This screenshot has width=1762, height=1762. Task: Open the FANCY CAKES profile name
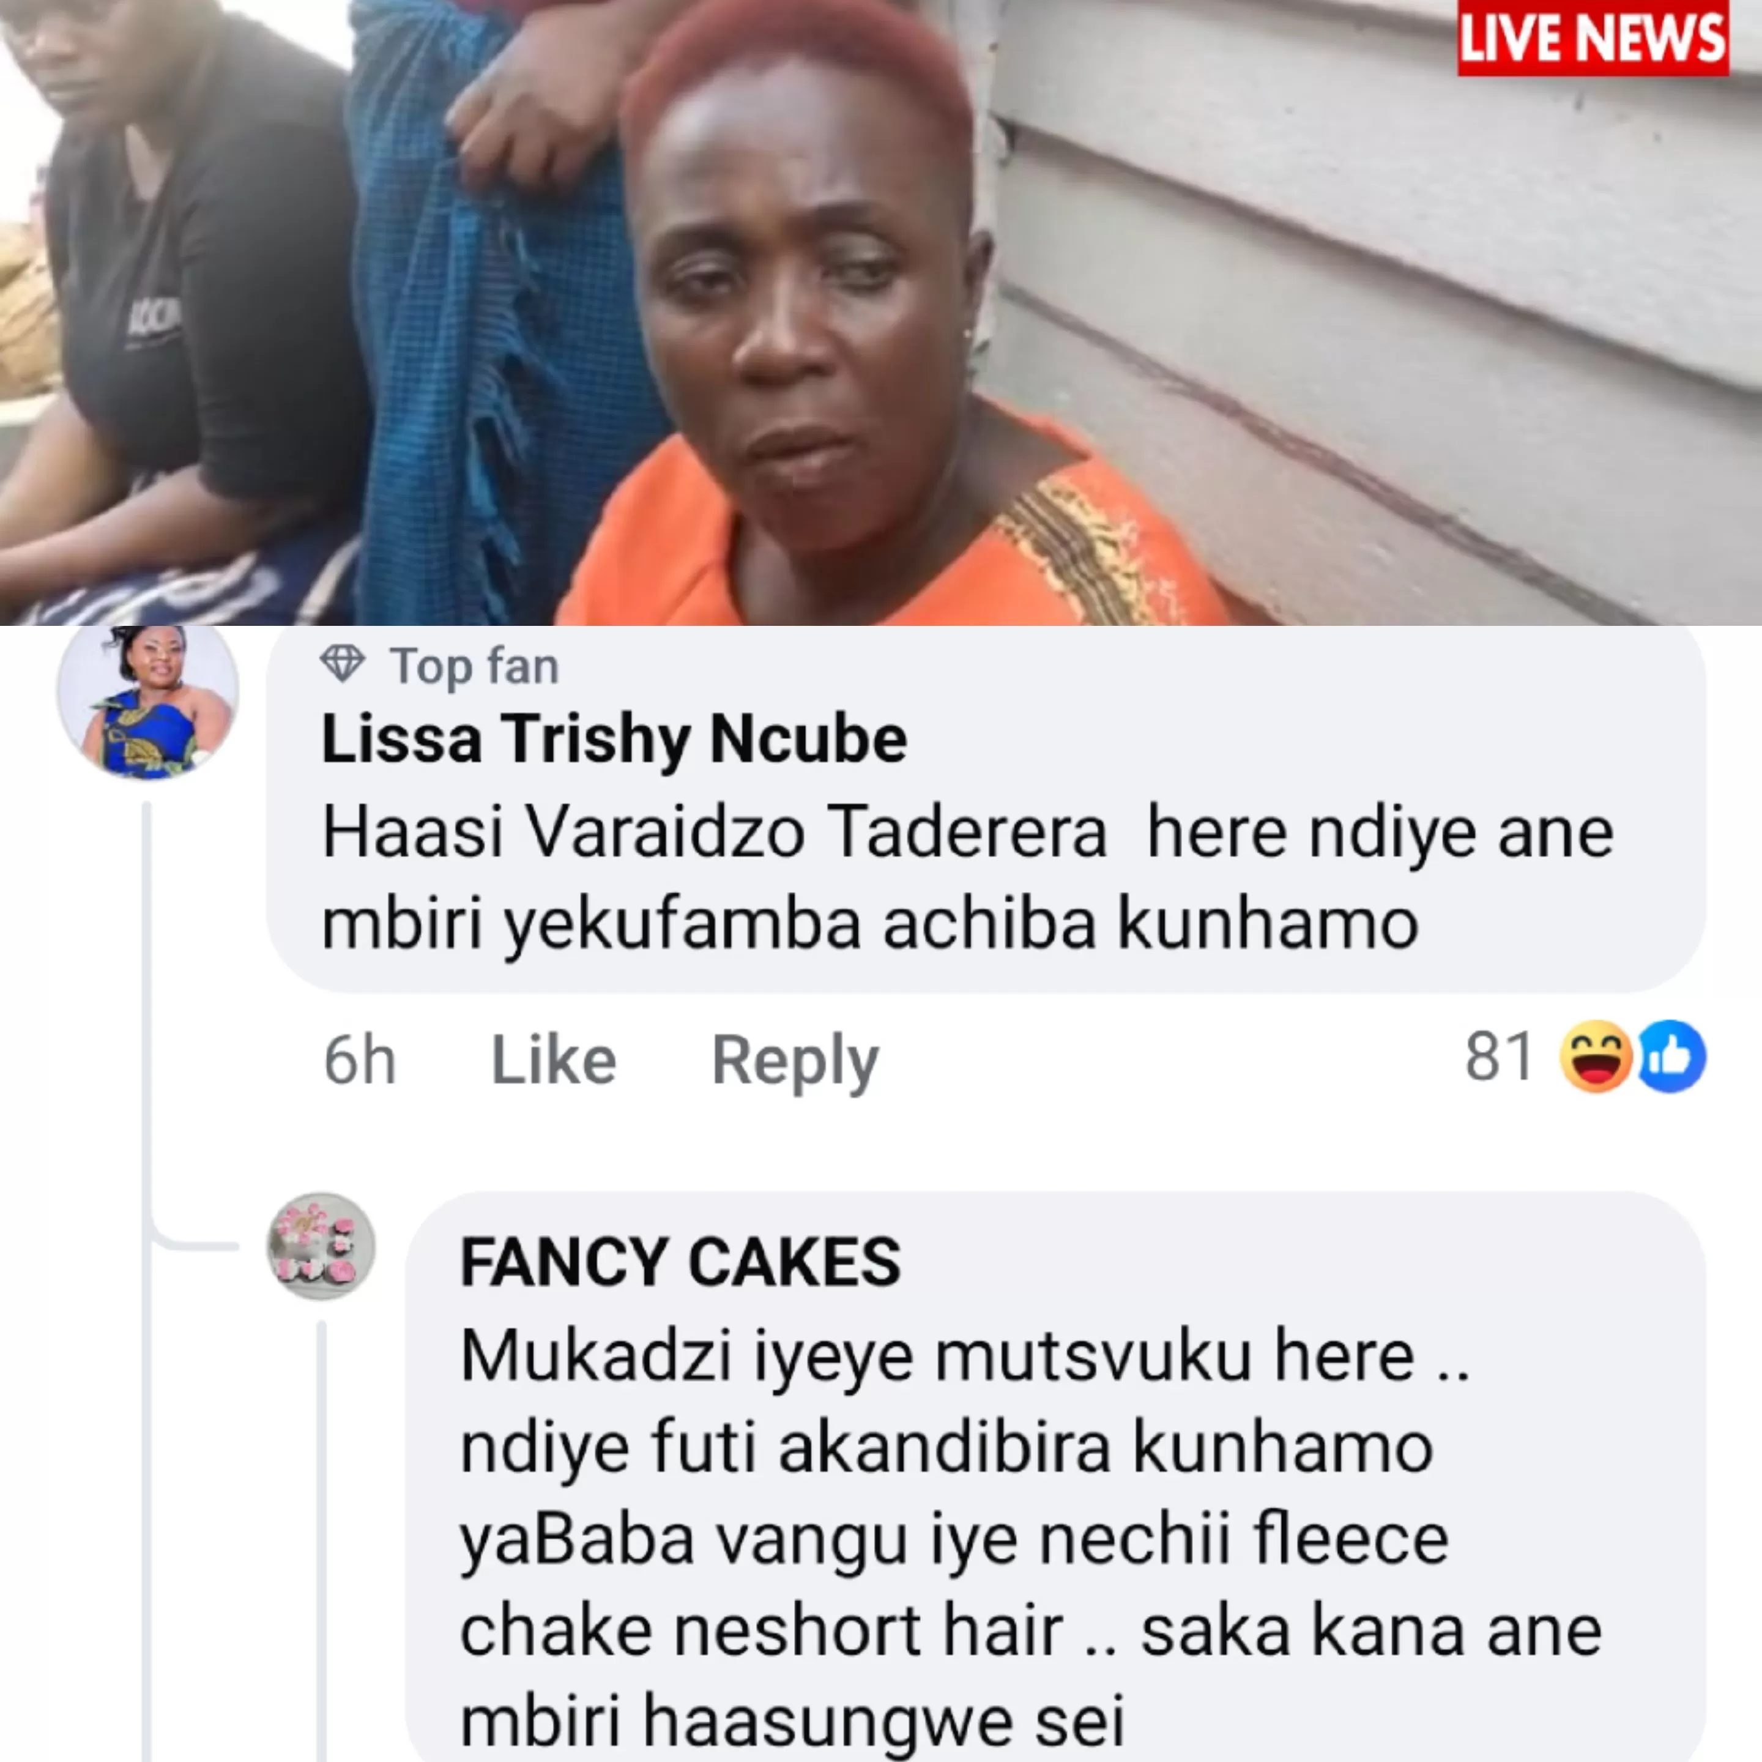pos(680,1263)
